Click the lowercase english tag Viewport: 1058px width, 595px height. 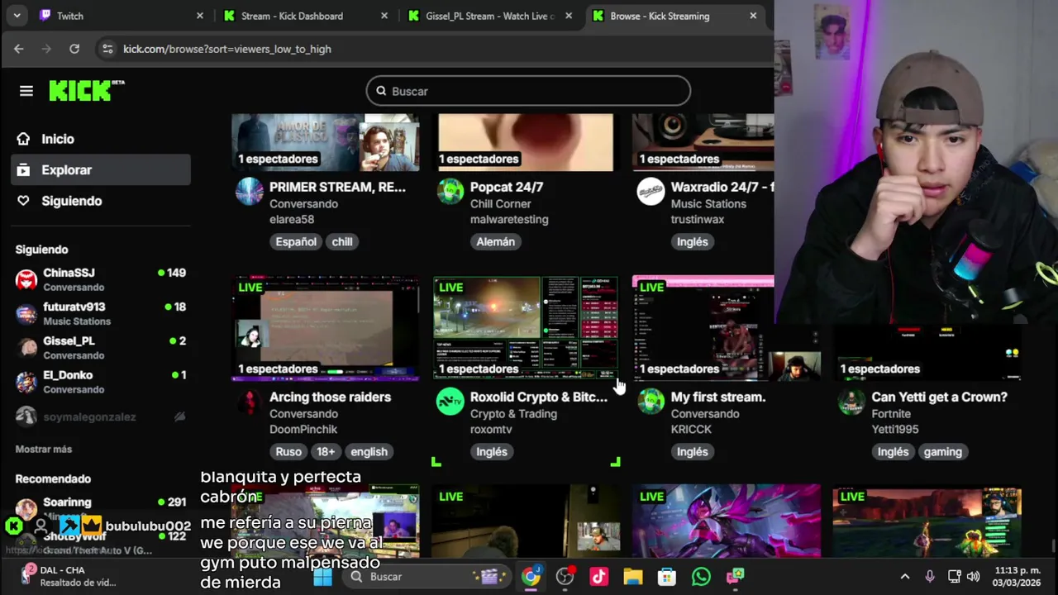click(x=369, y=451)
